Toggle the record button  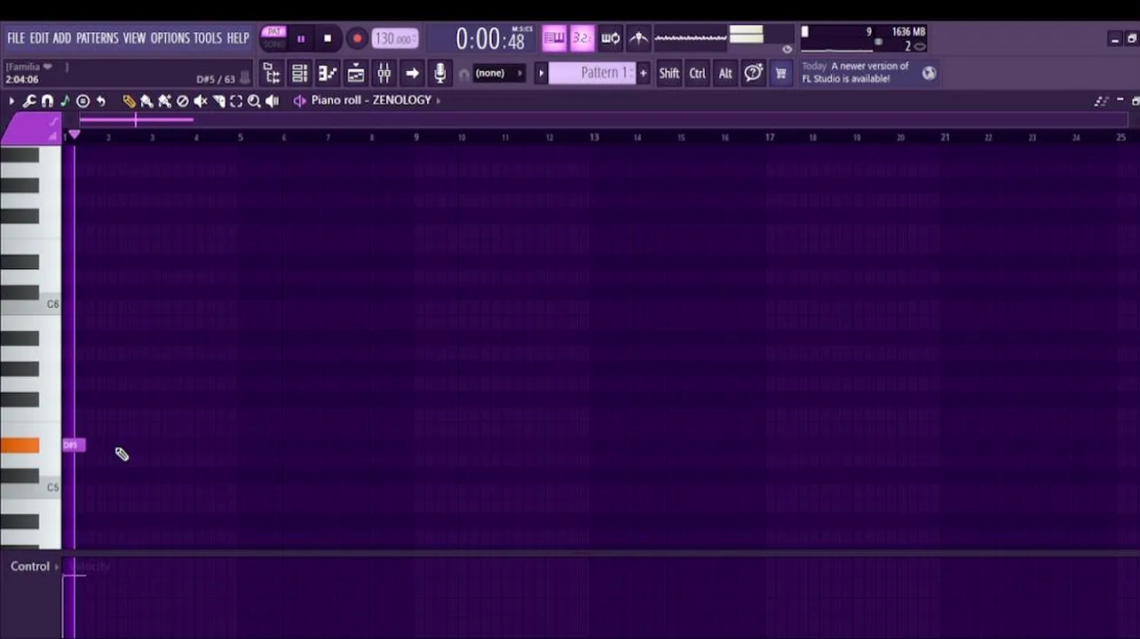click(x=357, y=39)
